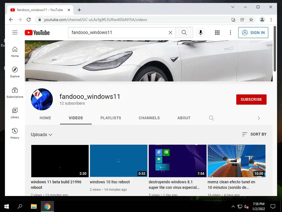This screenshot has height=212, width=282.
Task: Show more channel tabs with right chevron
Action: click(x=259, y=118)
